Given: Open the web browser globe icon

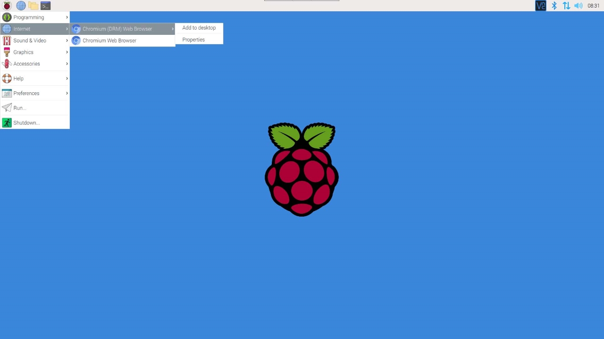Looking at the screenshot, I should tap(21, 6).
